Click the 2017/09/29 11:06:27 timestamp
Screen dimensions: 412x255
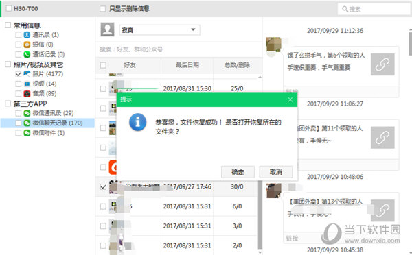pyautogui.click(x=335, y=104)
